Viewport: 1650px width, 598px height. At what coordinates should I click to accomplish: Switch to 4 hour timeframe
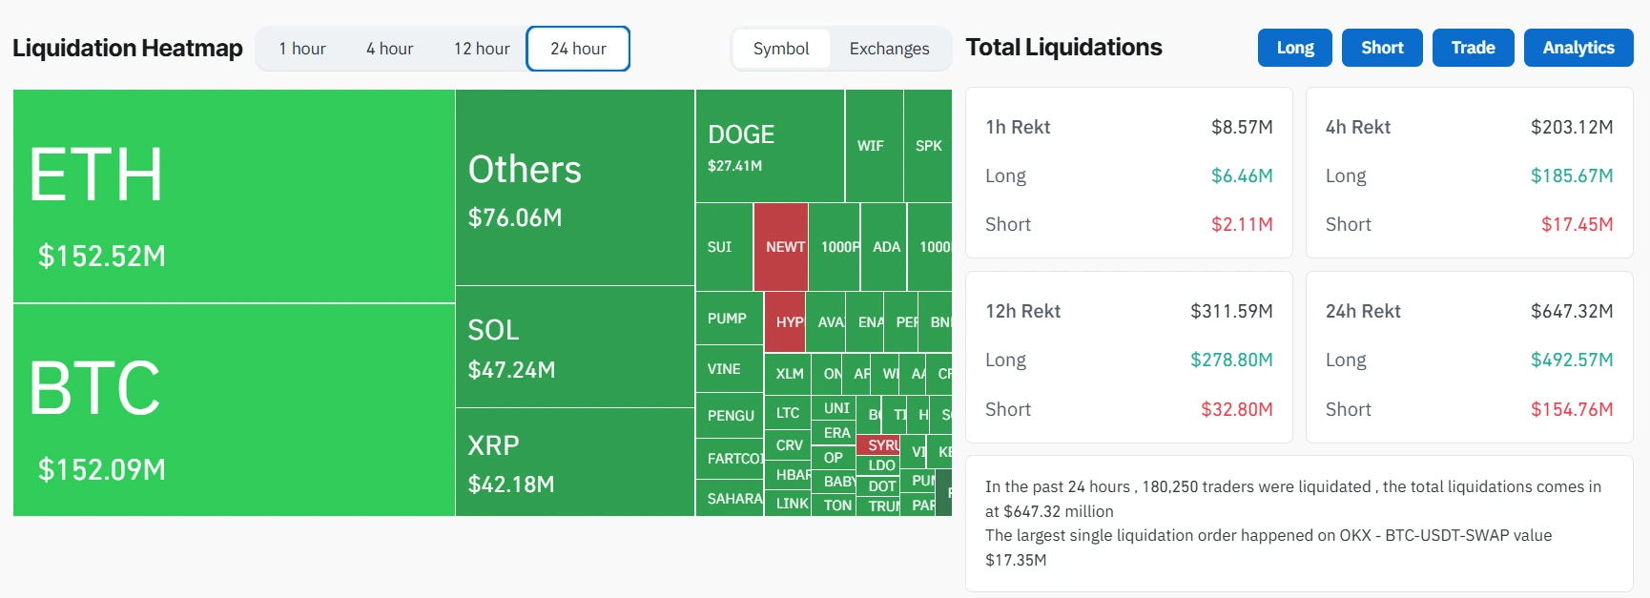click(389, 49)
